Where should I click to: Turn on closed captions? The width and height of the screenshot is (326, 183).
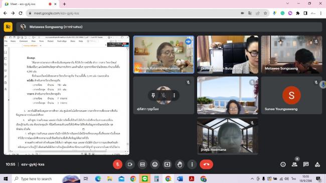click(x=142, y=164)
